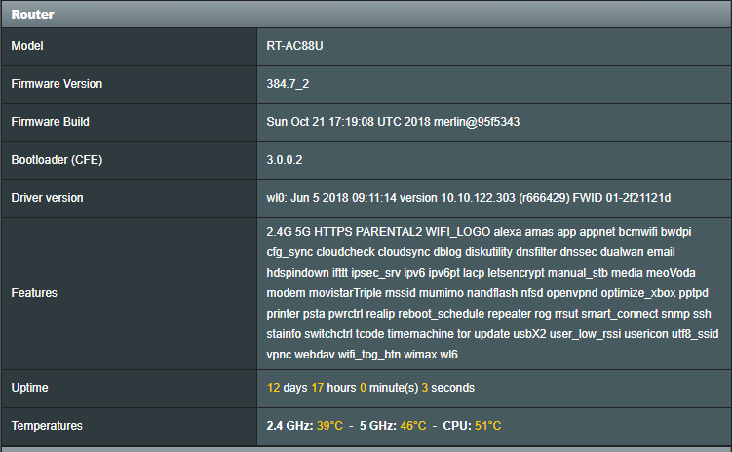
Task: Click the Uptime row label
Action: pyautogui.click(x=29, y=388)
